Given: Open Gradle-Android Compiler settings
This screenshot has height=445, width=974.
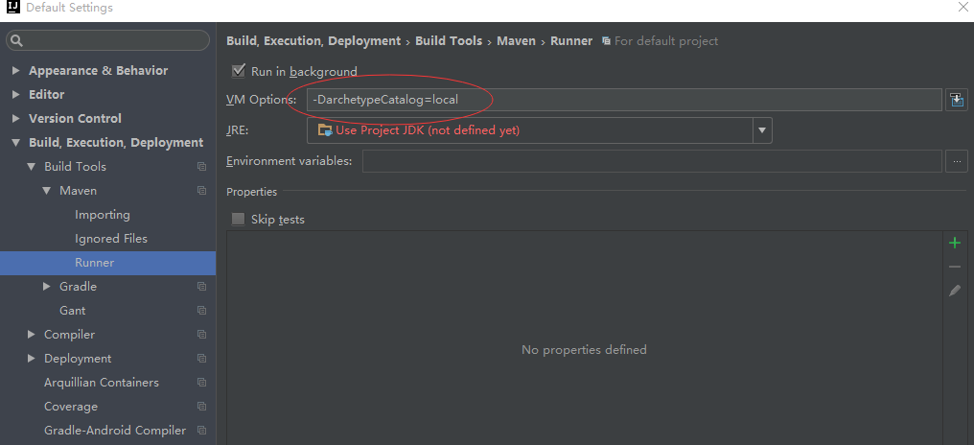Looking at the screenshot, I should (115, 430).
